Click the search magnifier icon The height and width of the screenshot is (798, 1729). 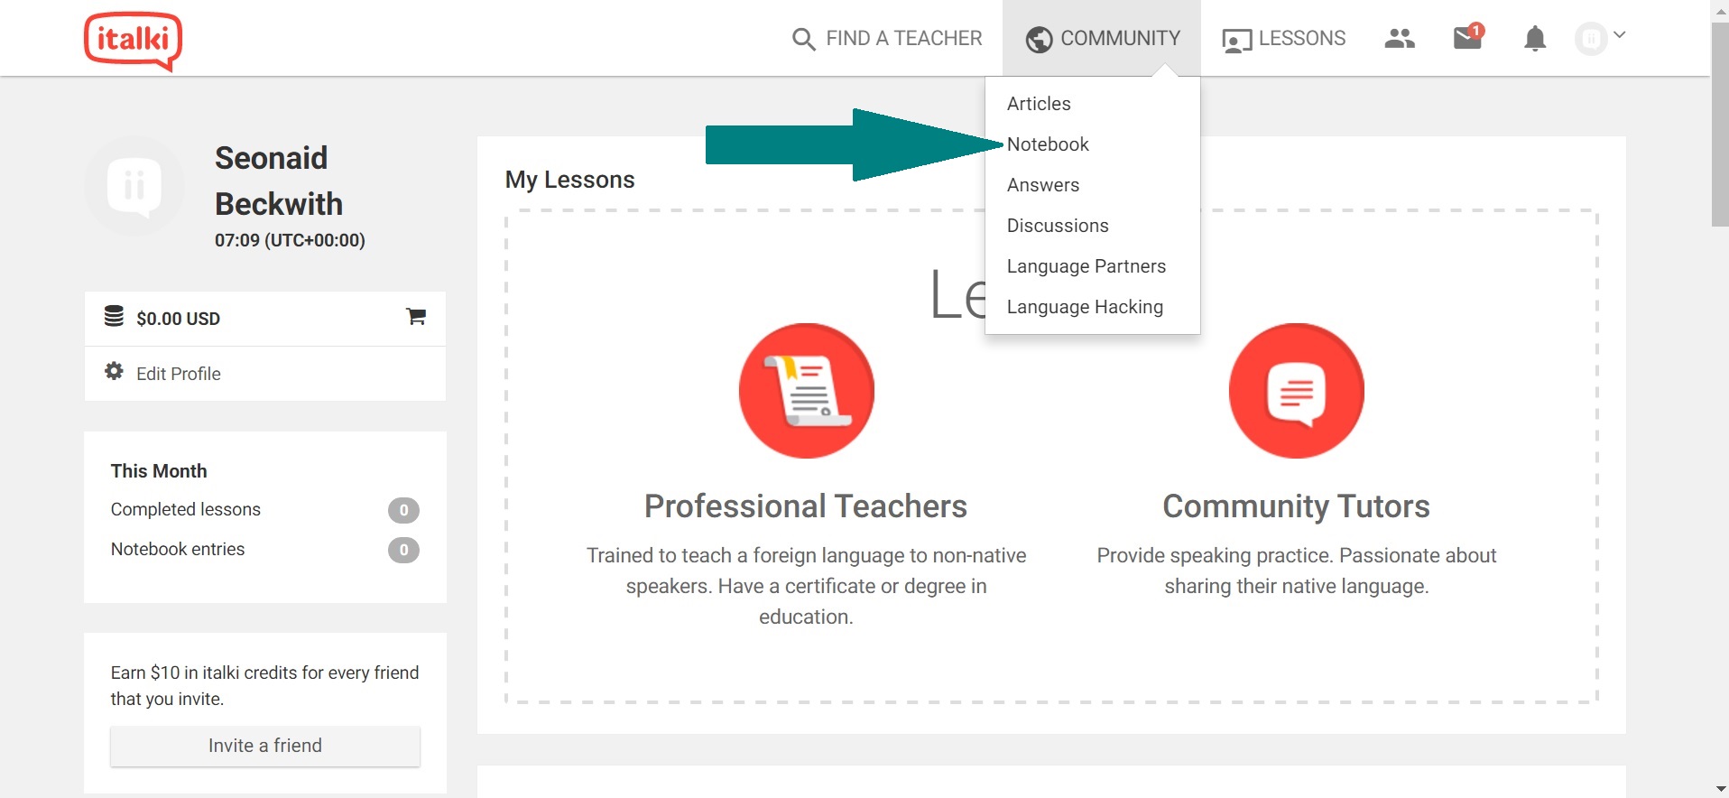click(803, 39)
